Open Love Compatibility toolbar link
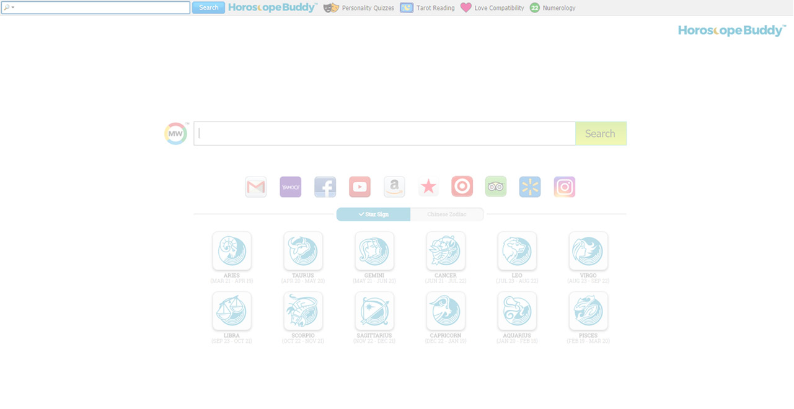Image resolution: width=794 pixels, height=409 pixels. 499,8
